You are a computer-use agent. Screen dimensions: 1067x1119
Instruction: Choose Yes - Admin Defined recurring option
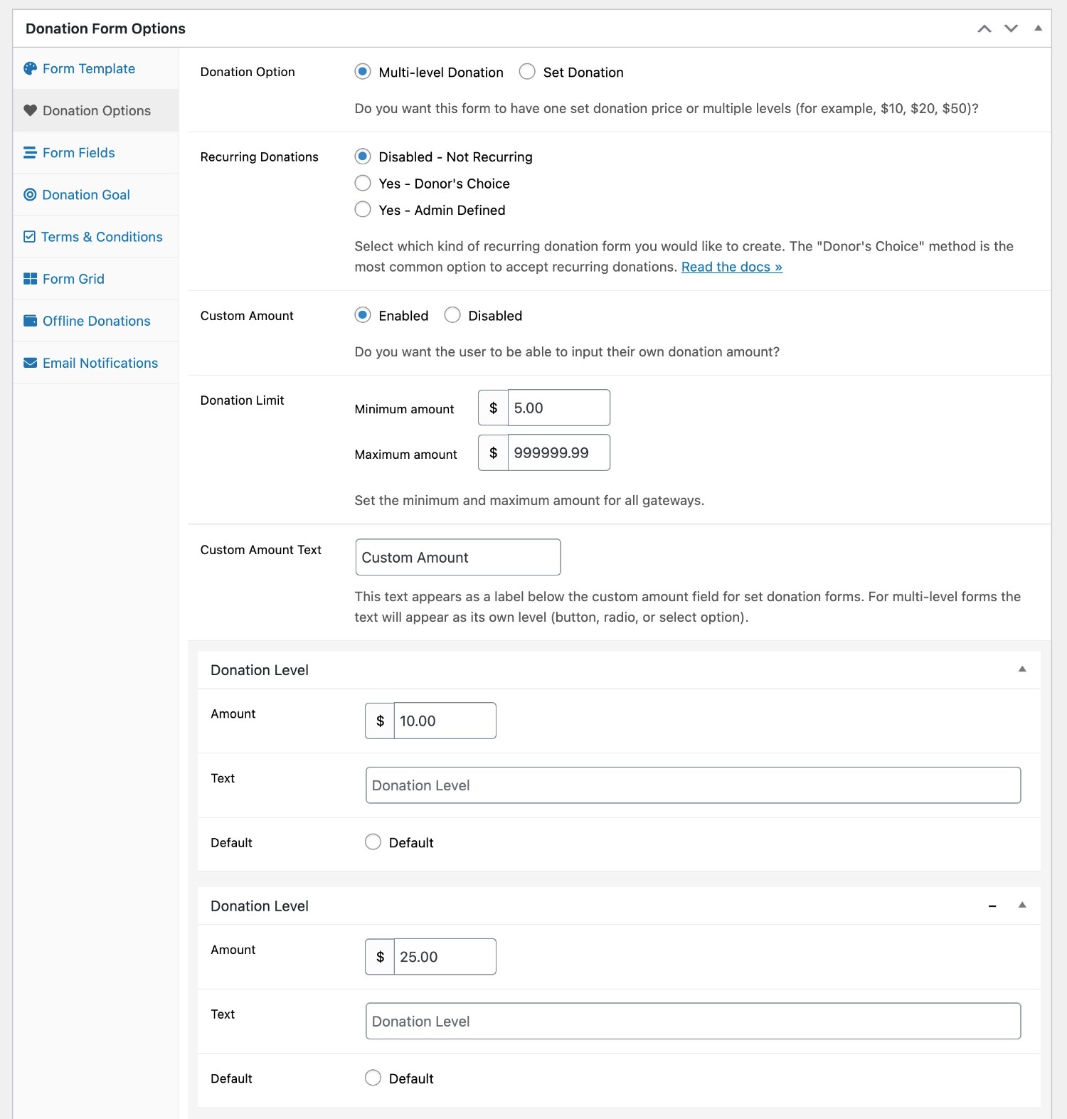363,209
